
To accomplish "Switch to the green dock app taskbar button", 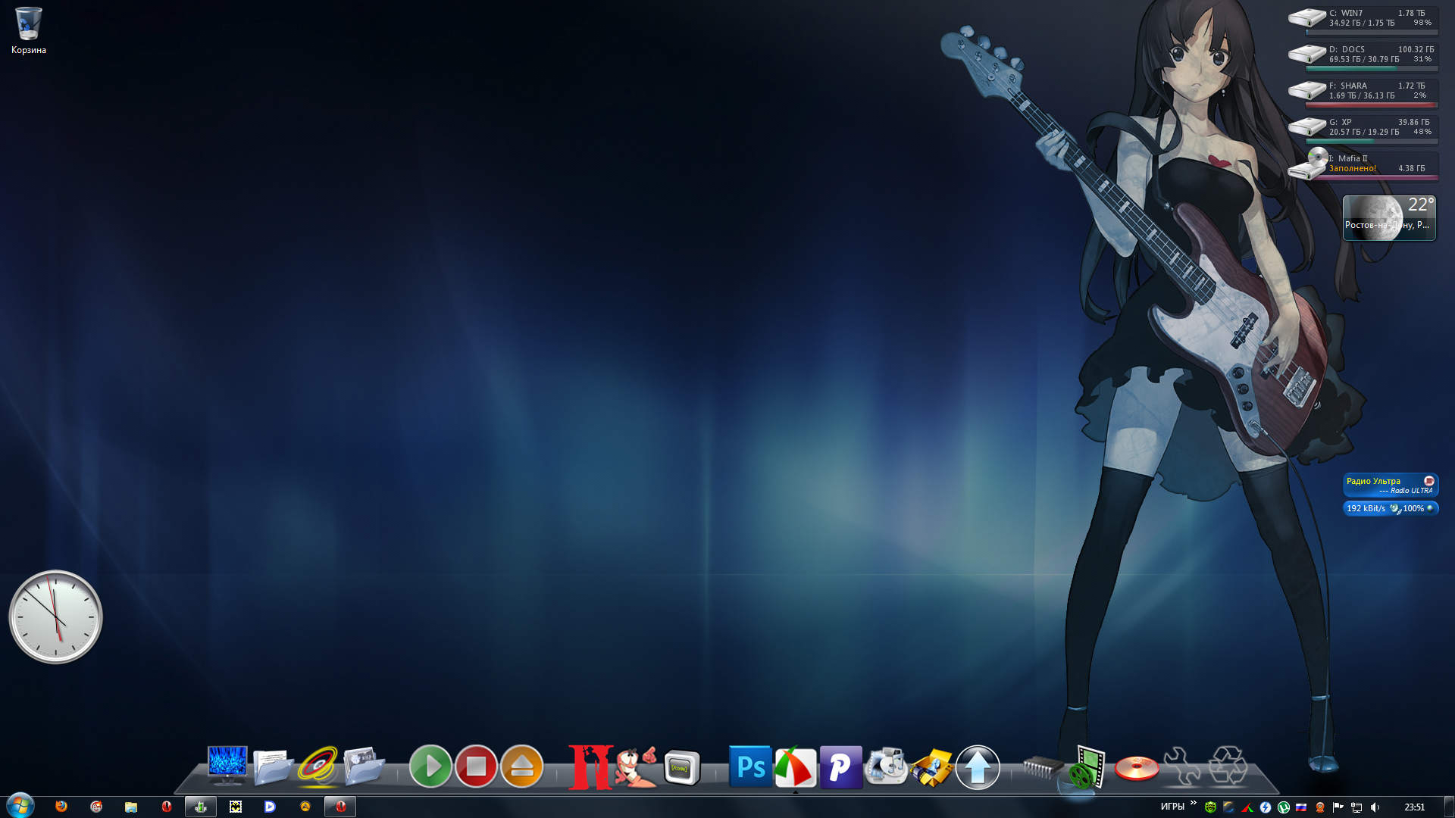I will [201, 807].
